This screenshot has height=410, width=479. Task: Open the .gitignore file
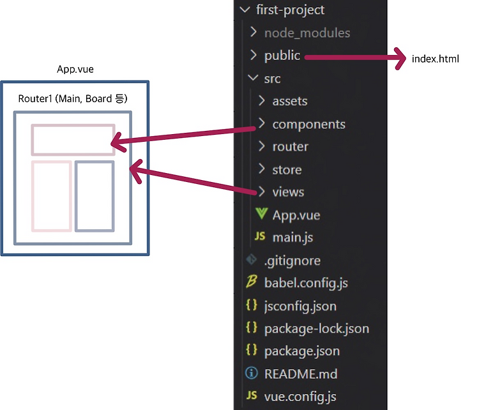[x=293, y=261]
